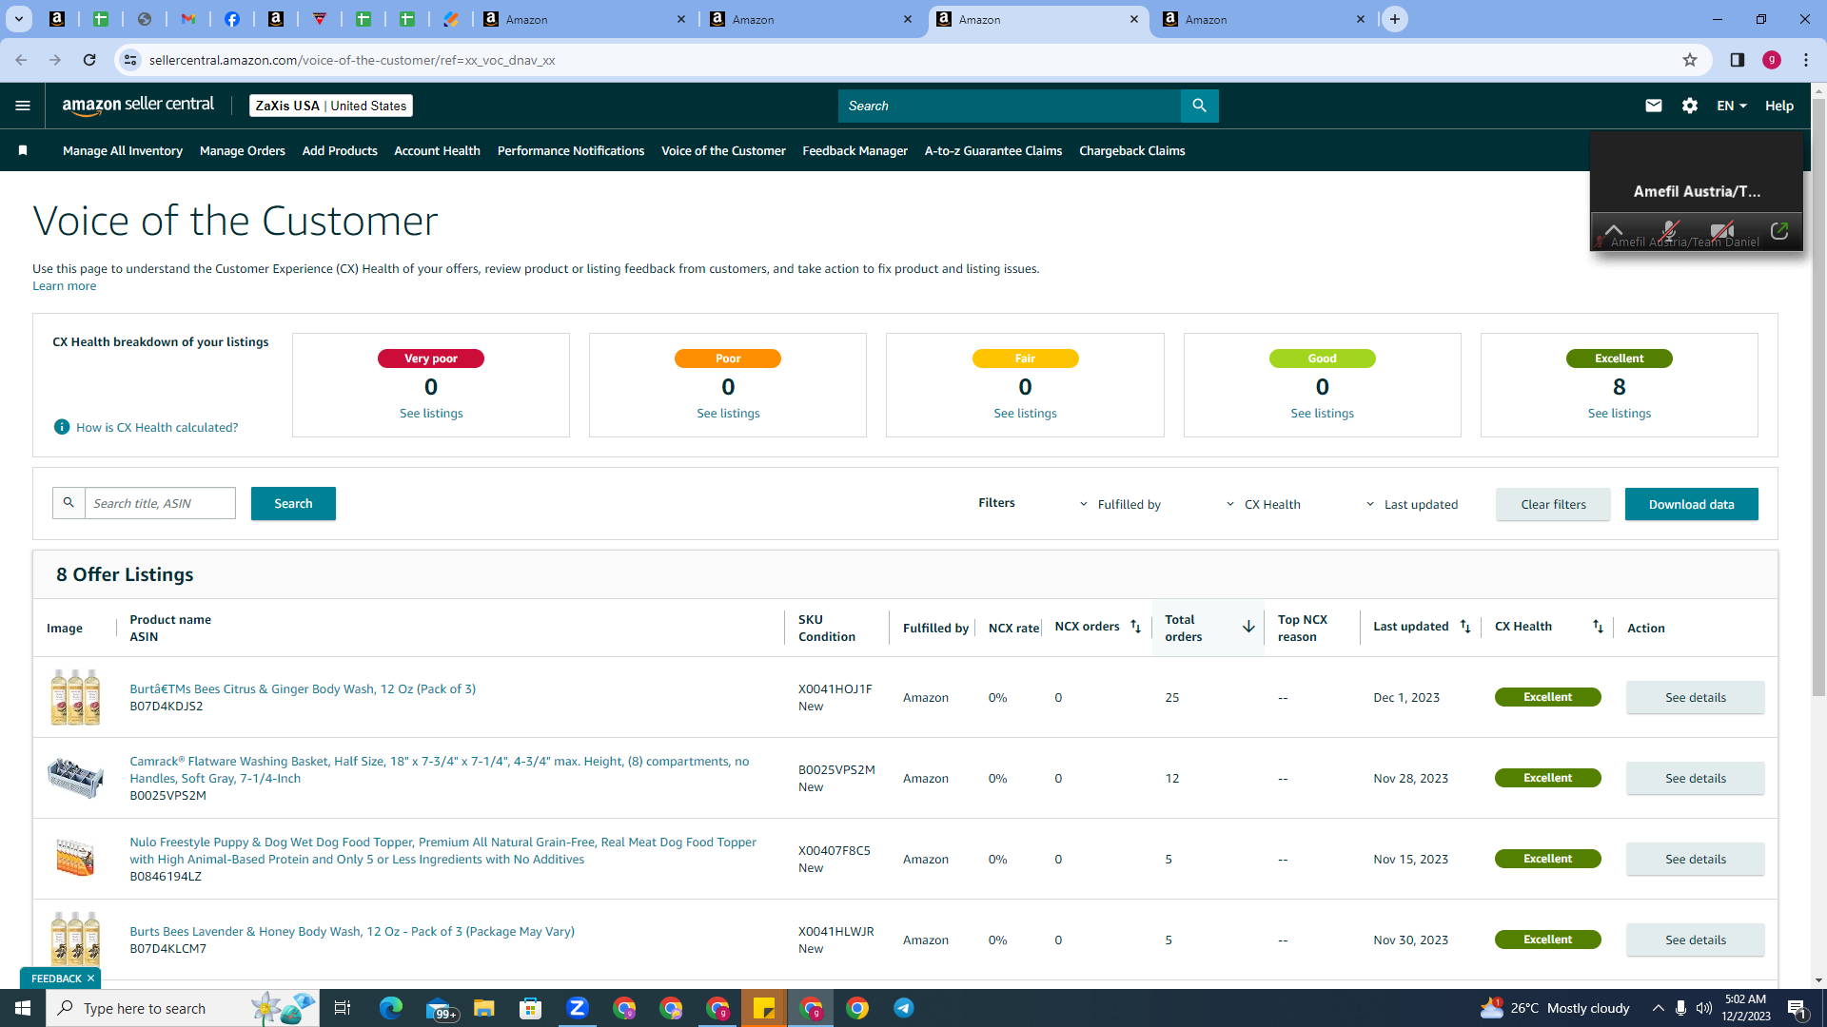This screenshot has height=1027, width=1827.
Task: Open the Windows Start menu
Action: 23,1008
